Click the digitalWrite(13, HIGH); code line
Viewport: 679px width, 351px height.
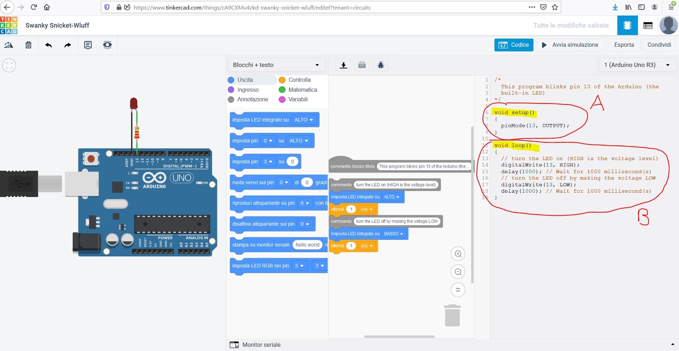[540, 165]
